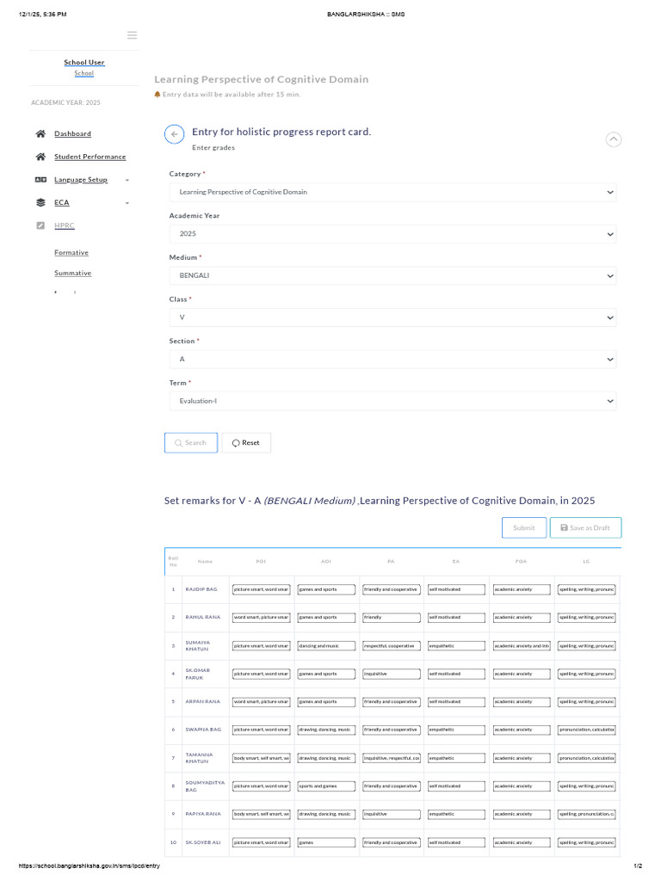Click the PA field for TAMANNA KHATUN
This screenshot has width=661, height=881.
coord(392,759)
